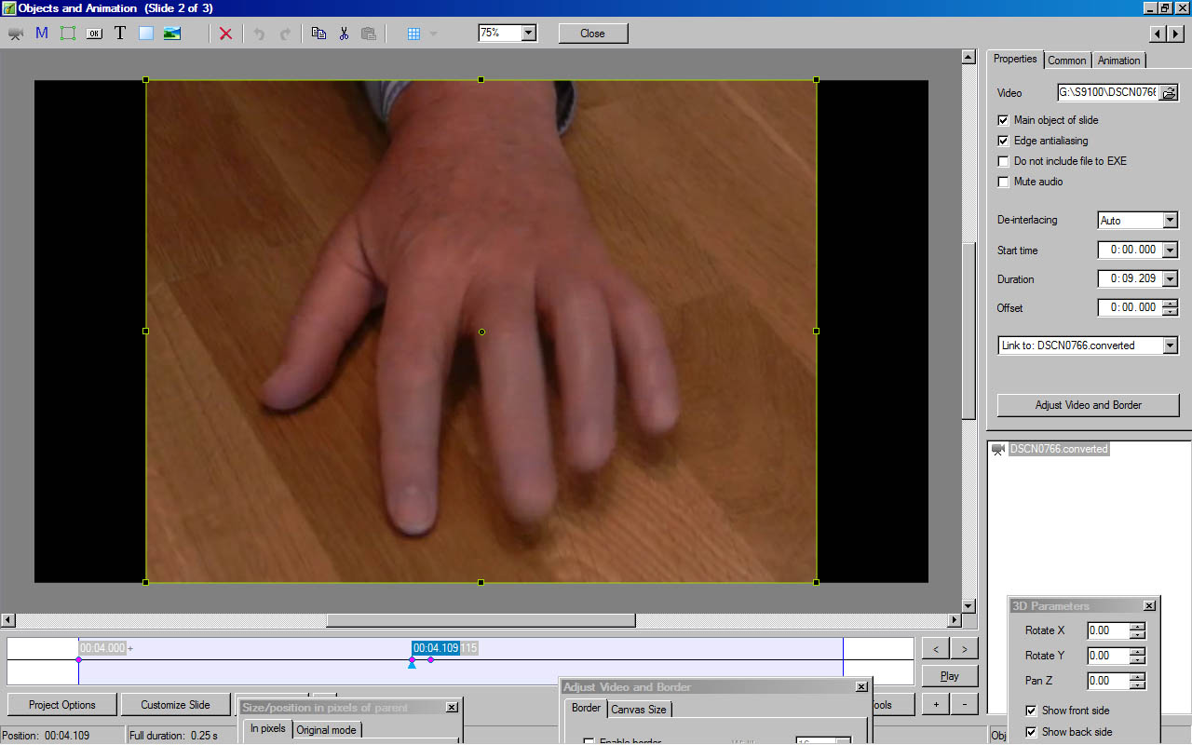1192x745 pixels.
Task: Paste object from clipboard
Action: pyautogui.click(x=370, y=34)
